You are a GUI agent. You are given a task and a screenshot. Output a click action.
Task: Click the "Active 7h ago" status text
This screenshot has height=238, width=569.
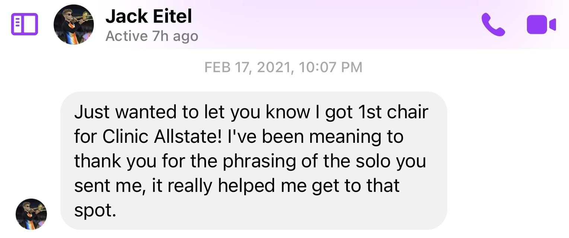click(152, 36)
